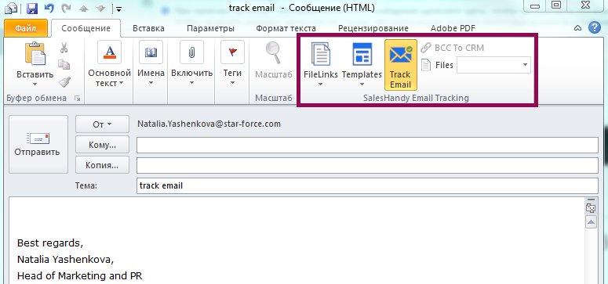
Task: Open Help with the blue question mark
Action: coord(594,28)
